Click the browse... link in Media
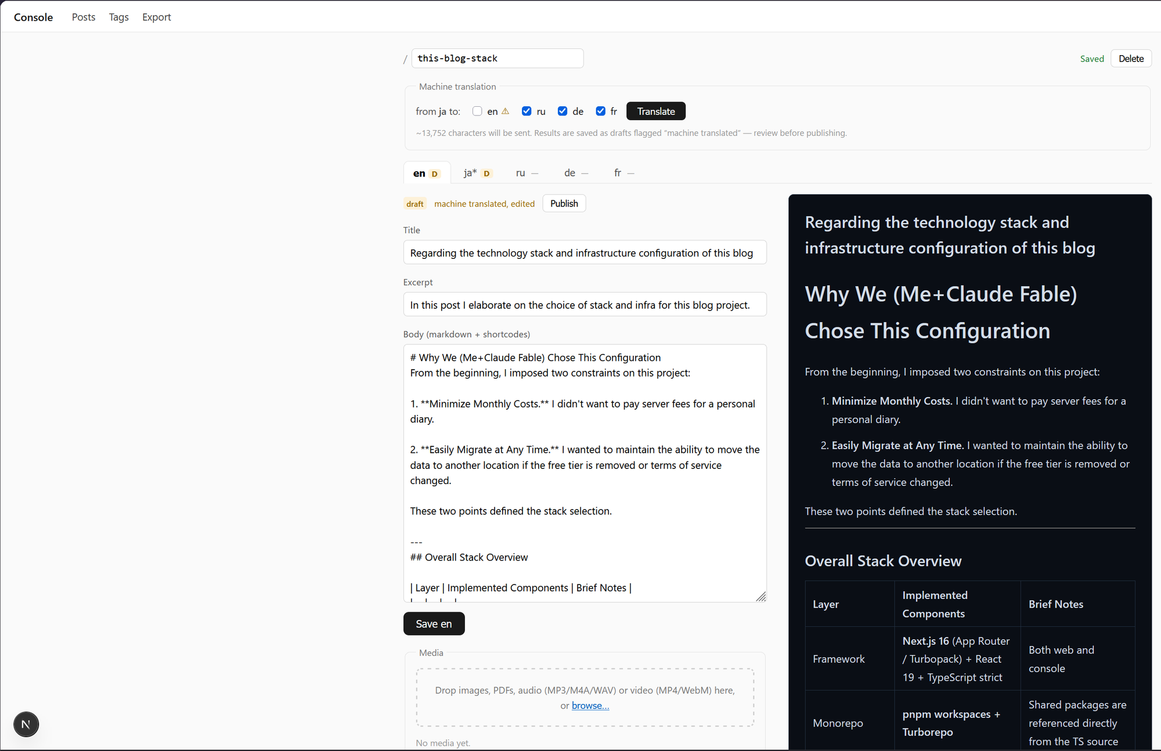Viewport: 1161px width, 751px height. (590, 706)
